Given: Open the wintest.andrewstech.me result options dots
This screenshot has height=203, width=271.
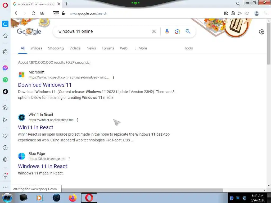Looking at the screenshot, I should point(78,120).
